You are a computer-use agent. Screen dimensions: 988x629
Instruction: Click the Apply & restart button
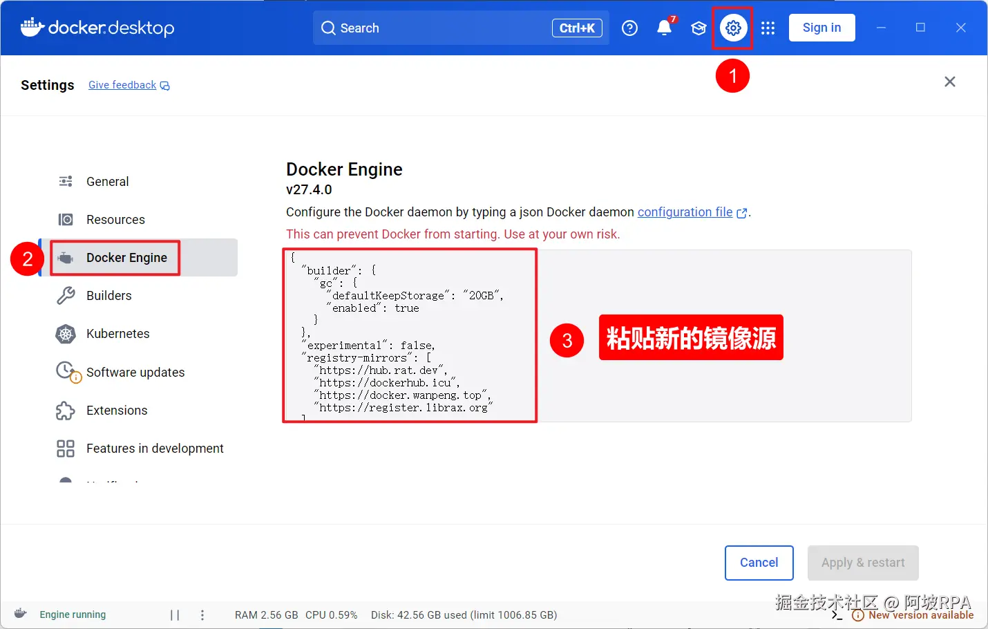(863, 563)
